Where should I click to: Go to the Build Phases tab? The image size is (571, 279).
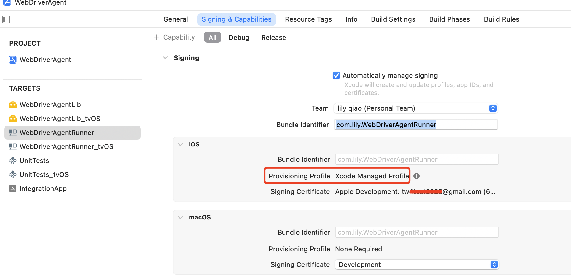coord(449,19)
